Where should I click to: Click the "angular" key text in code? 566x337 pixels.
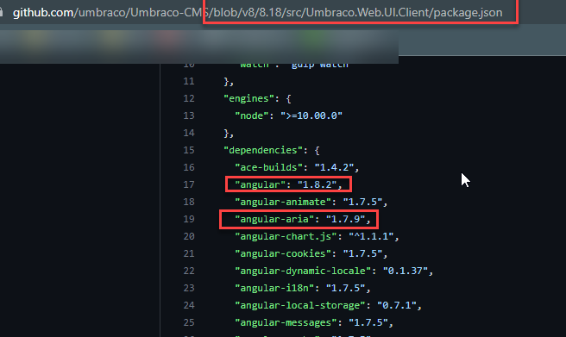pyautogui.click(x=260, y=184)
